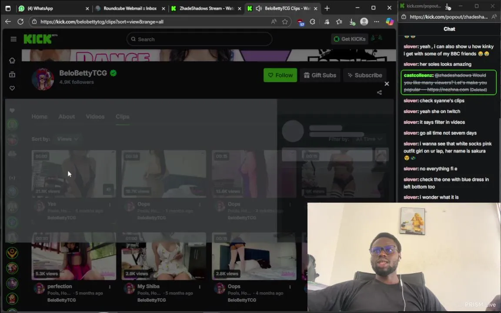Open new browser tab with plus
Screen dimensions: 501x313
click(327, 8)
